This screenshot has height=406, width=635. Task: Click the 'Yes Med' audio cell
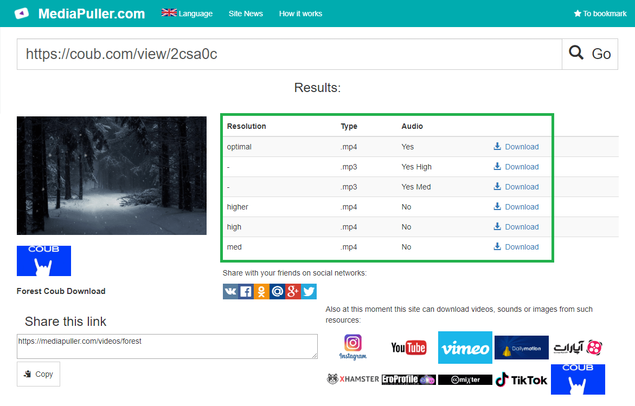click(416, 187)
